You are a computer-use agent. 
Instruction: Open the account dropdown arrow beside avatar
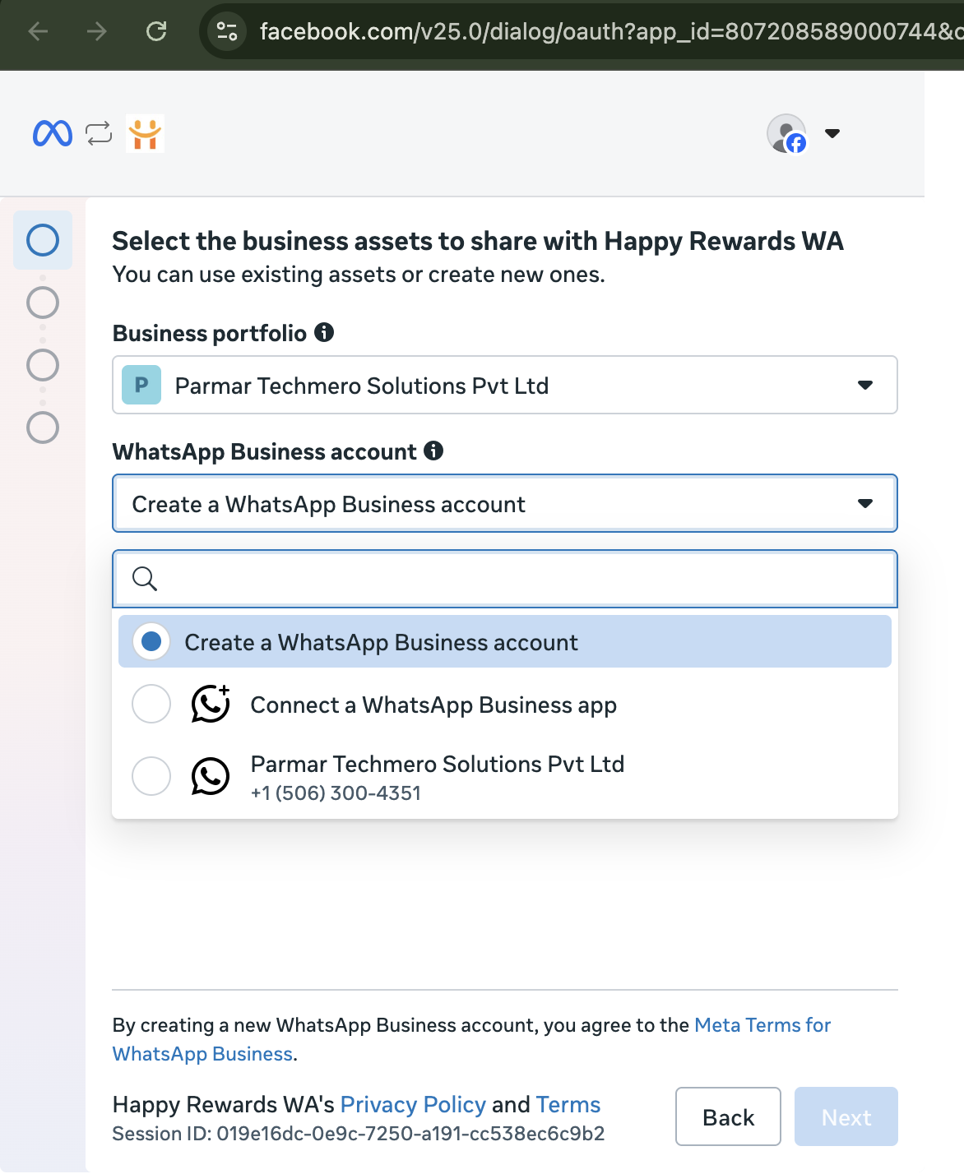[832, 133]
